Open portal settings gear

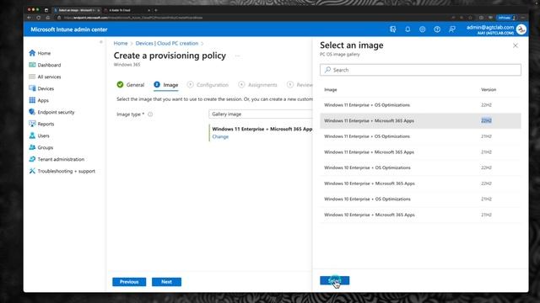click(x=422, y=29)
